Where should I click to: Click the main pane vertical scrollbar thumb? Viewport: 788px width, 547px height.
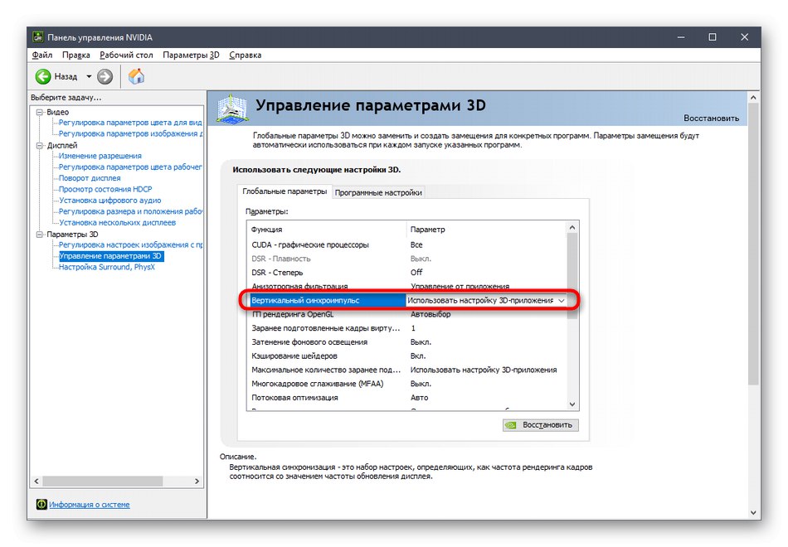coord(753,244)
